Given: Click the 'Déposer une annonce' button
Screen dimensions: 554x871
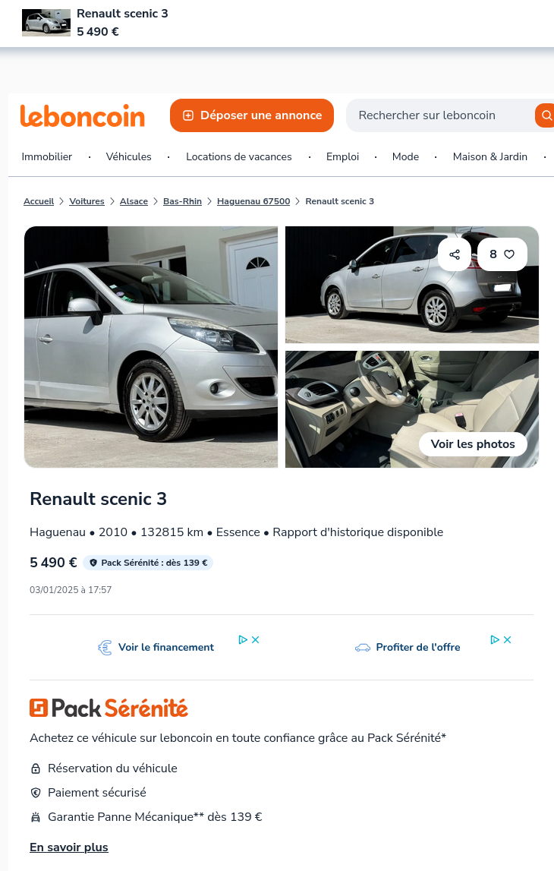Looking at the screenshot, I should pos(252,115).
